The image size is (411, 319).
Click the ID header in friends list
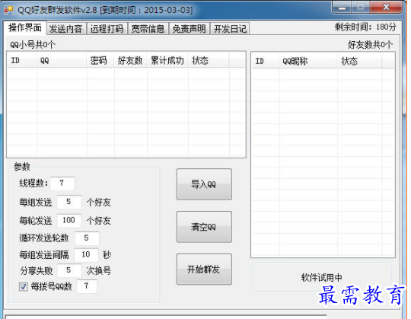pyautogui.click(x=266, y=61)
